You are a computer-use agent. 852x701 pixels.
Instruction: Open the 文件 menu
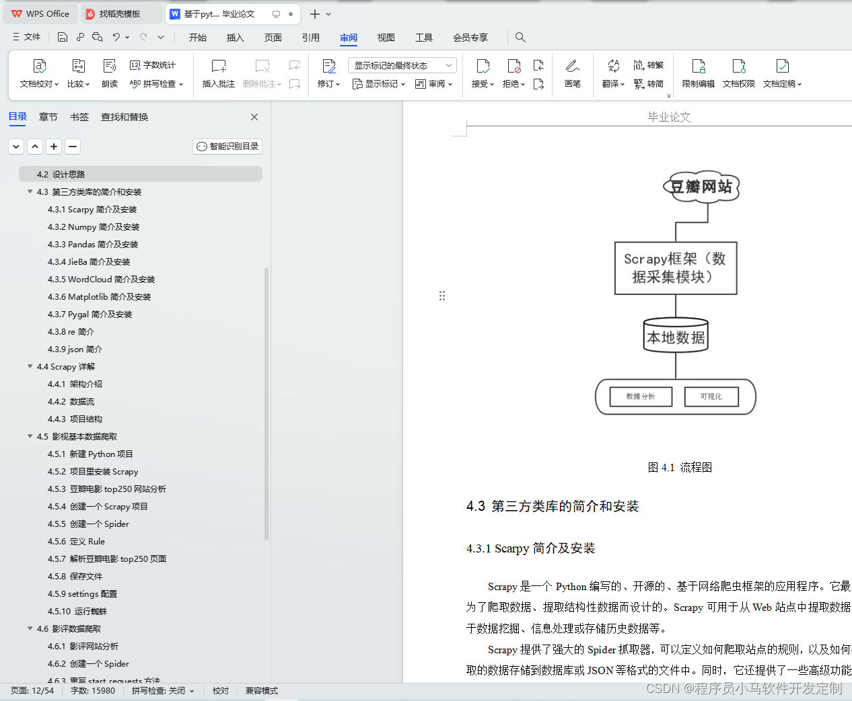pos(26,37)
